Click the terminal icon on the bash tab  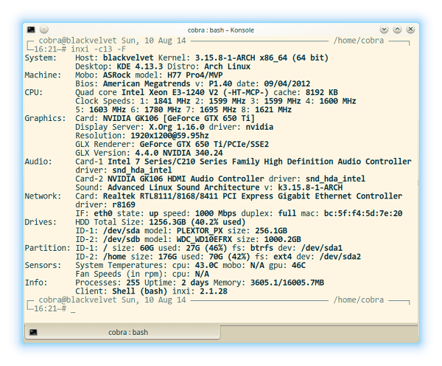point(33,332)
